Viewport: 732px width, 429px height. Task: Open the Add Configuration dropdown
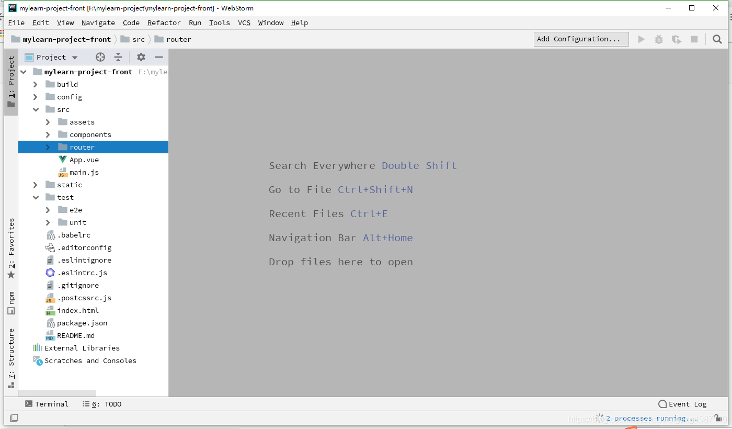click(581, 39)
